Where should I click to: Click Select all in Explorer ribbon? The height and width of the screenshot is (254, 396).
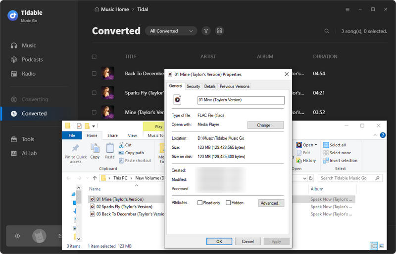(335, 145)
